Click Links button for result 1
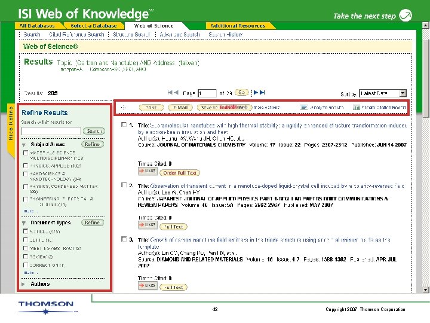430x323 pixels. coord(148,171)
